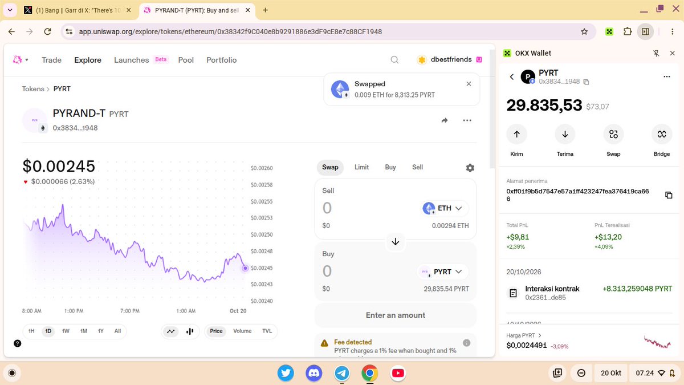Open the dbestfriends account menu
Screen dimensions: 684x385
point(450,60)
